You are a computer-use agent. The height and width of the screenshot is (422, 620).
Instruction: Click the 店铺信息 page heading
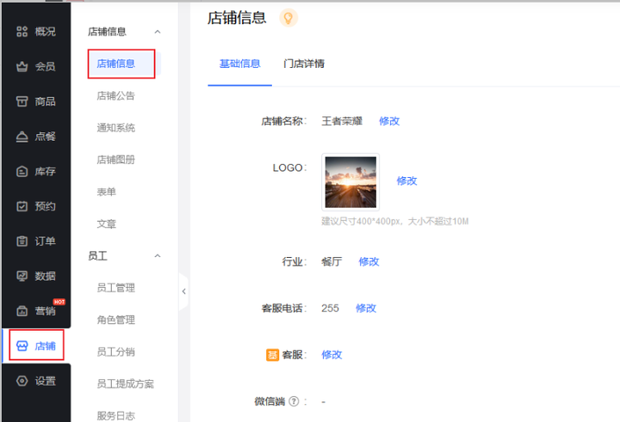237,18
